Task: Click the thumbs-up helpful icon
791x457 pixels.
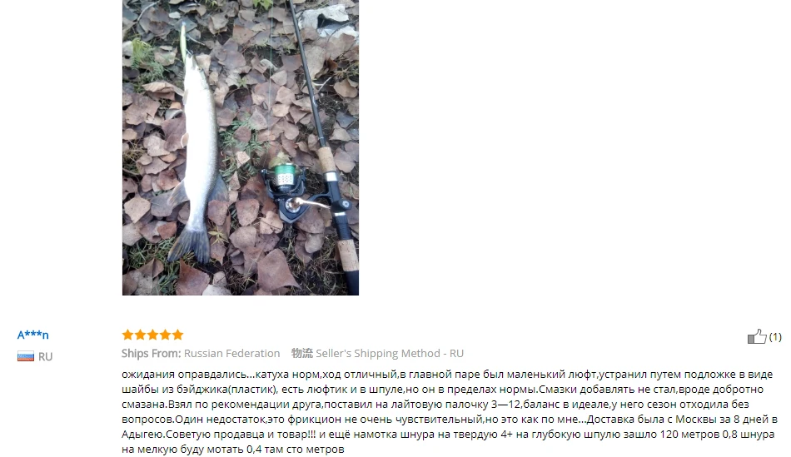Action: [757, 336]
